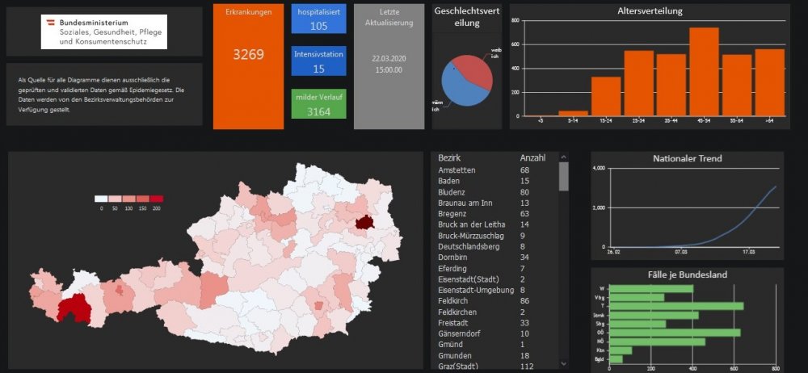Click the Letzte Aktualisierung date tile
The height and width of the screenshot is (373, 808).
coord(388,66)
